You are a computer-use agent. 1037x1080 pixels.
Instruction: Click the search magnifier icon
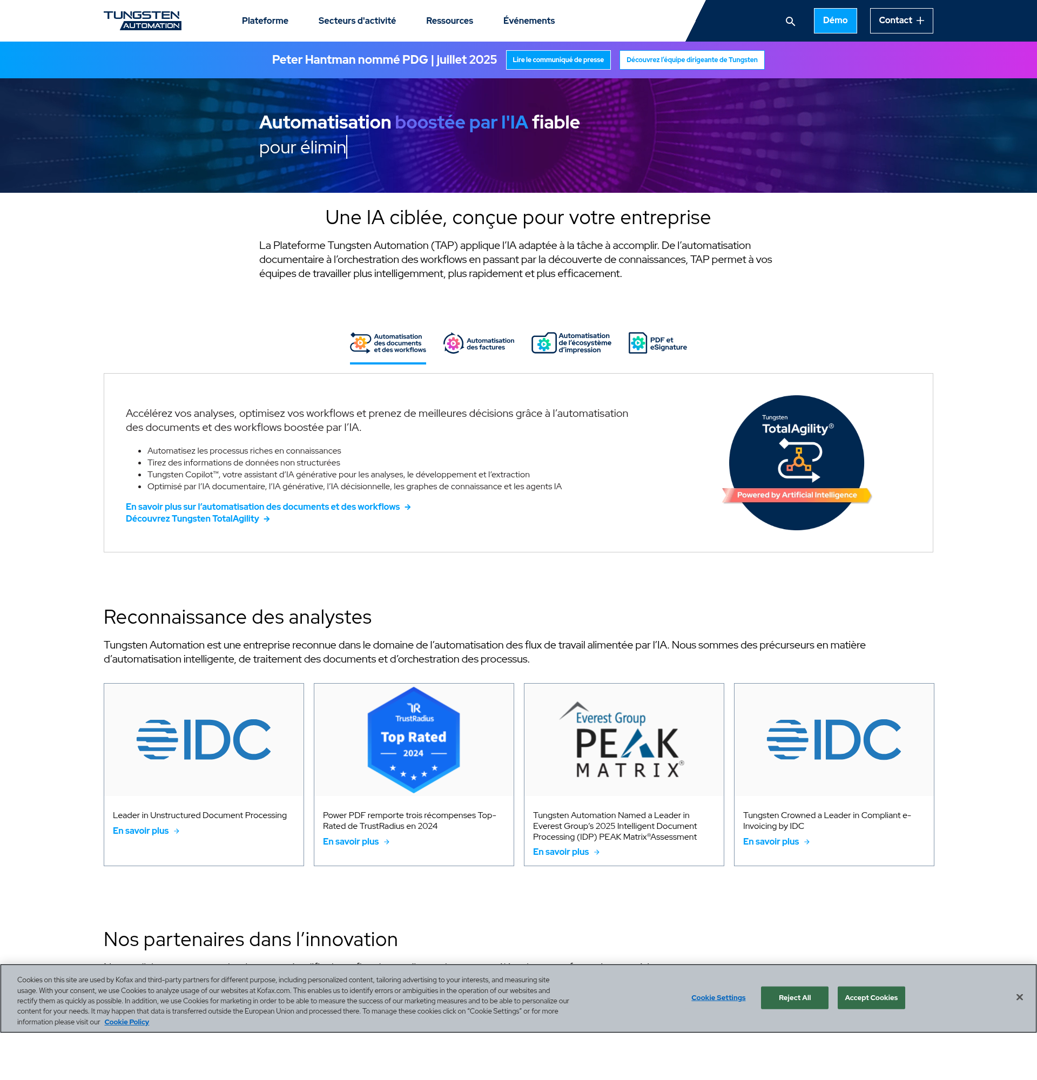tap(790, 21)
